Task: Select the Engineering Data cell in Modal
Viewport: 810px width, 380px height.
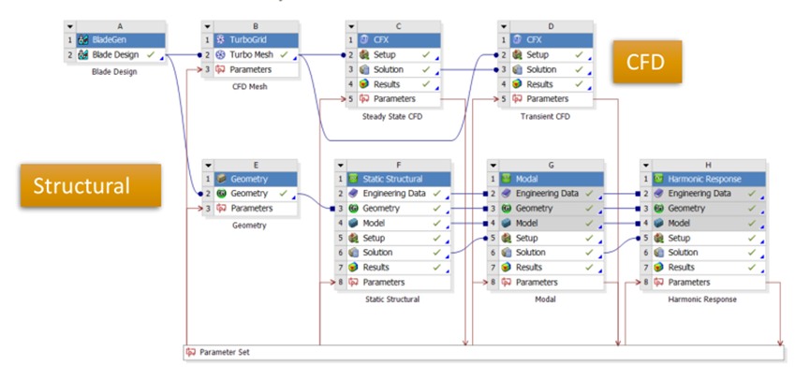Action: coord(552,194)
